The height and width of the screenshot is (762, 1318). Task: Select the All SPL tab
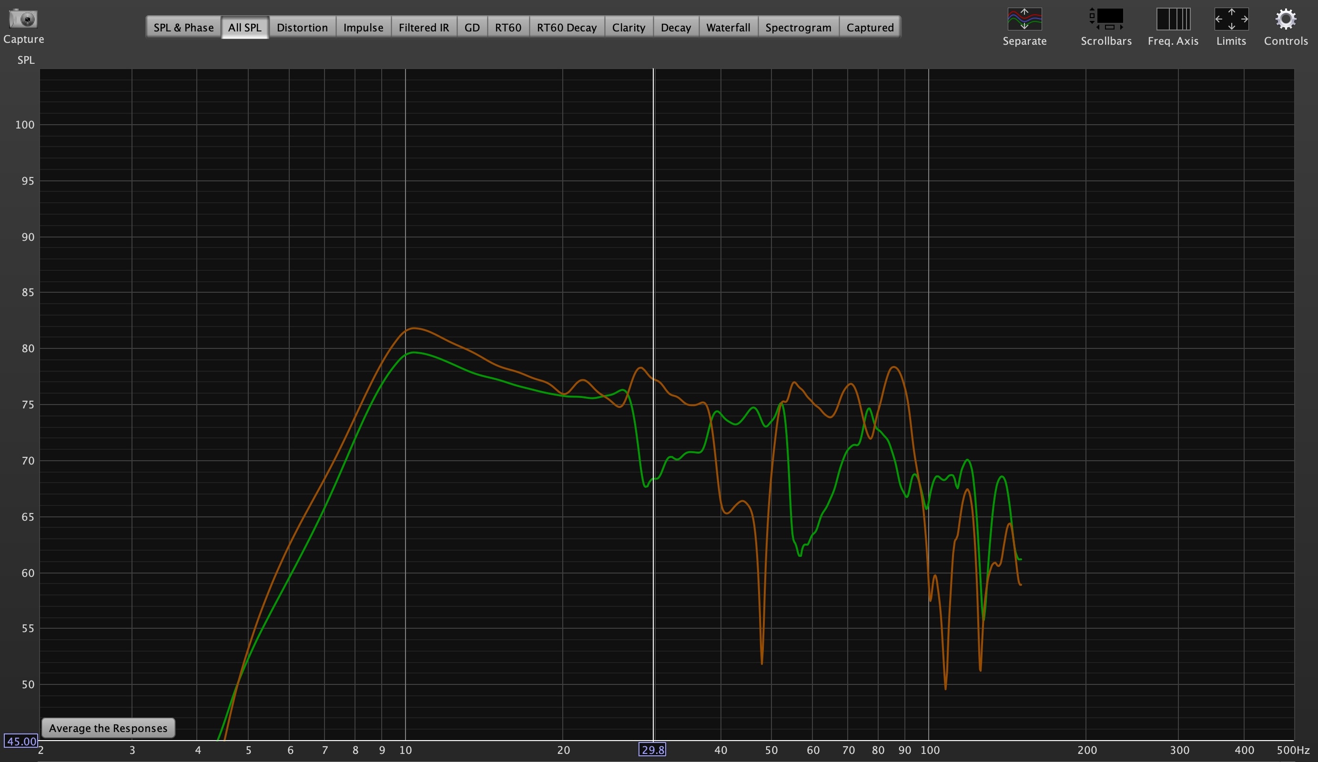[x=244, y=28]
